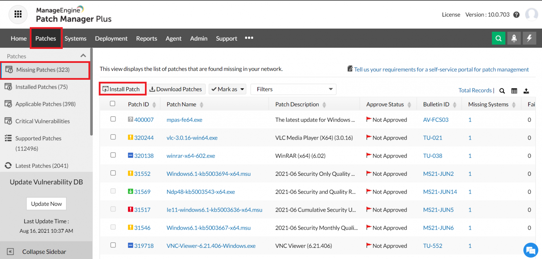Click the Not Approved flag for mpas-fe64.exe

click(369, 119)
